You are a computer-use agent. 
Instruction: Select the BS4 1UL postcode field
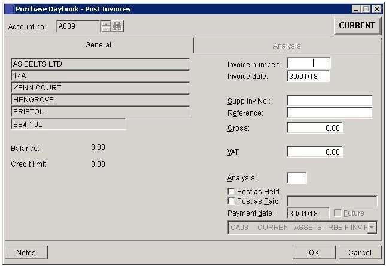tap(68, 124)
